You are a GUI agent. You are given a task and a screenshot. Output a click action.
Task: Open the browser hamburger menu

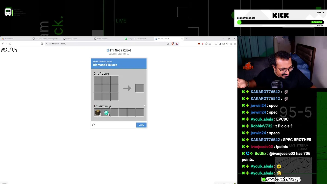click(x=235, y=44)
